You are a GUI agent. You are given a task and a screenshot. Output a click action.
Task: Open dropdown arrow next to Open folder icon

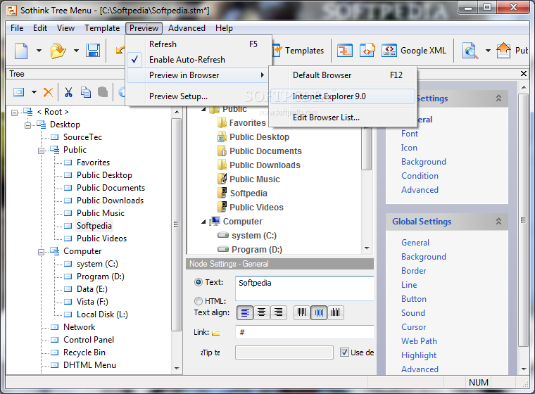click(76, 51)
